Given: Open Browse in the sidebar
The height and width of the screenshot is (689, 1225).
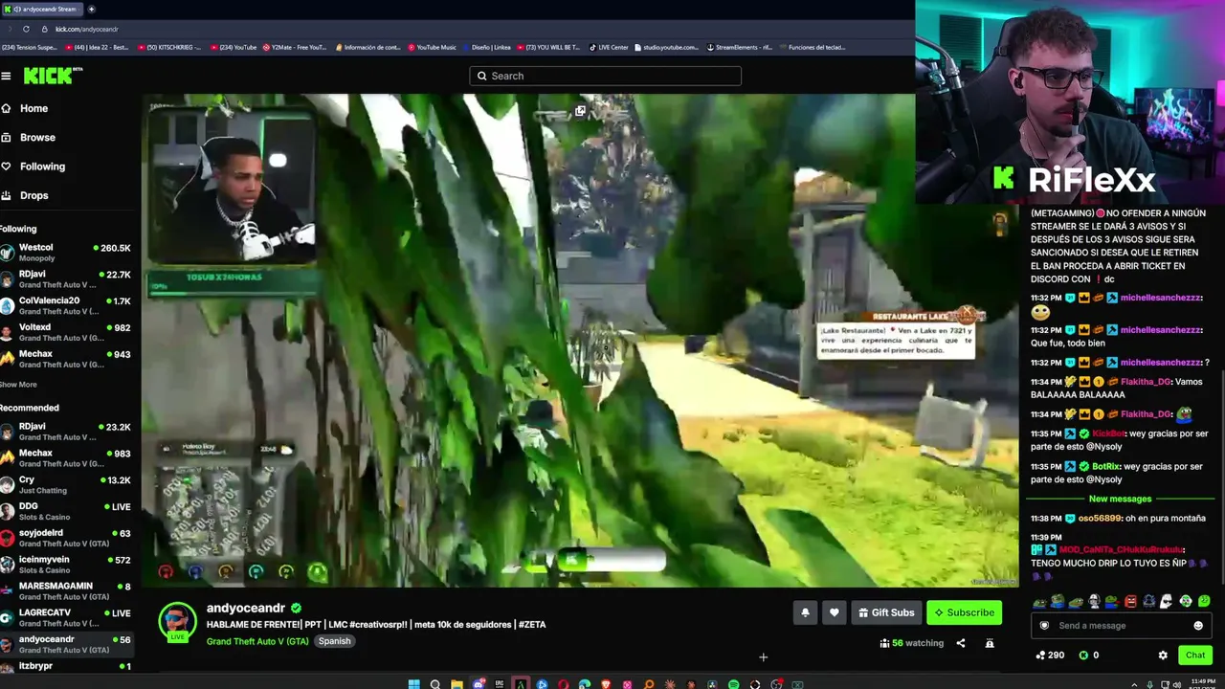Looking at the screenshot, I should (x=29, y=137).
